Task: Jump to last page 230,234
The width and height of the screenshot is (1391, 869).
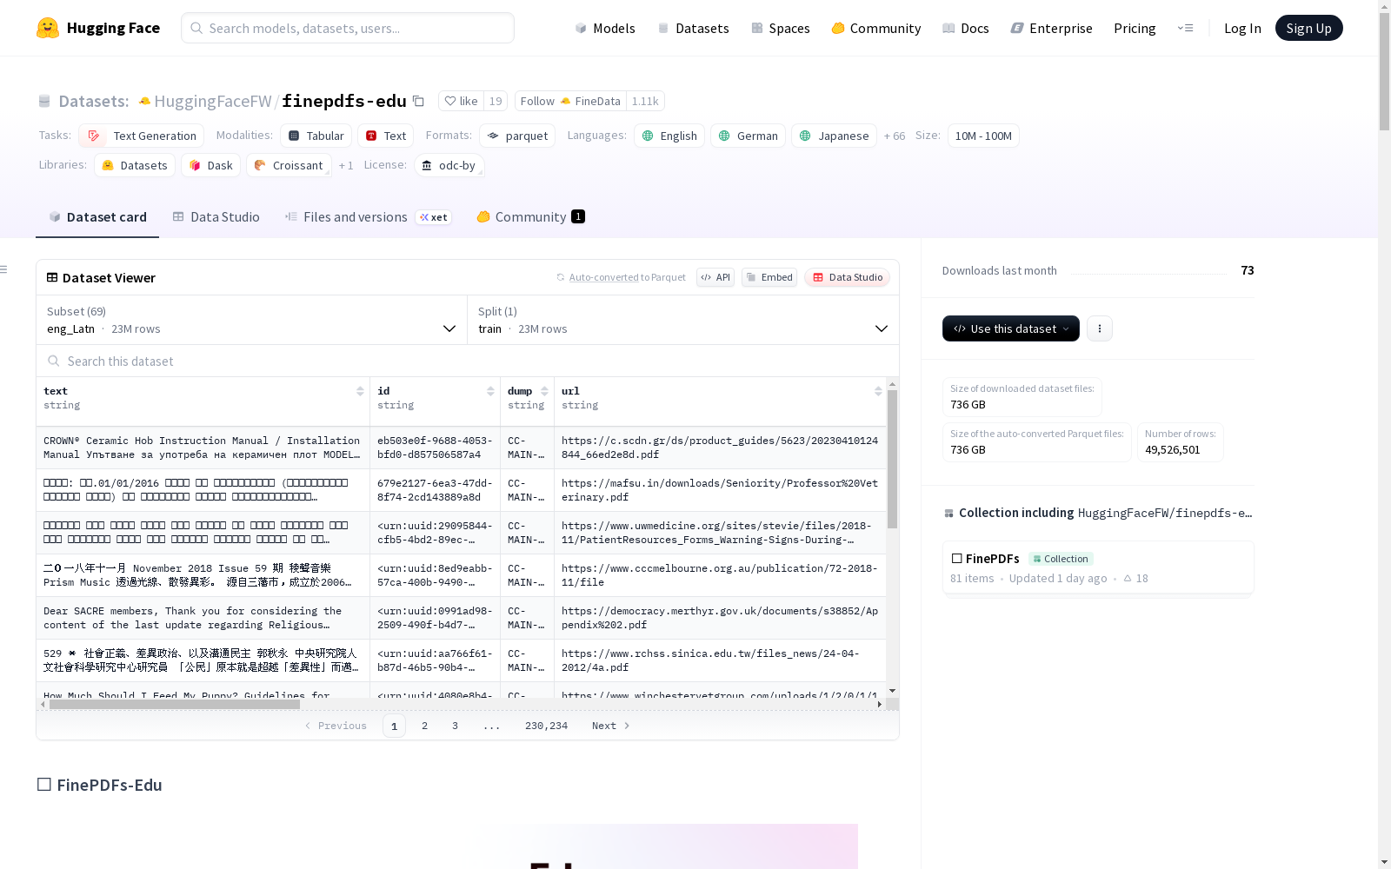Action: [546, 726]
